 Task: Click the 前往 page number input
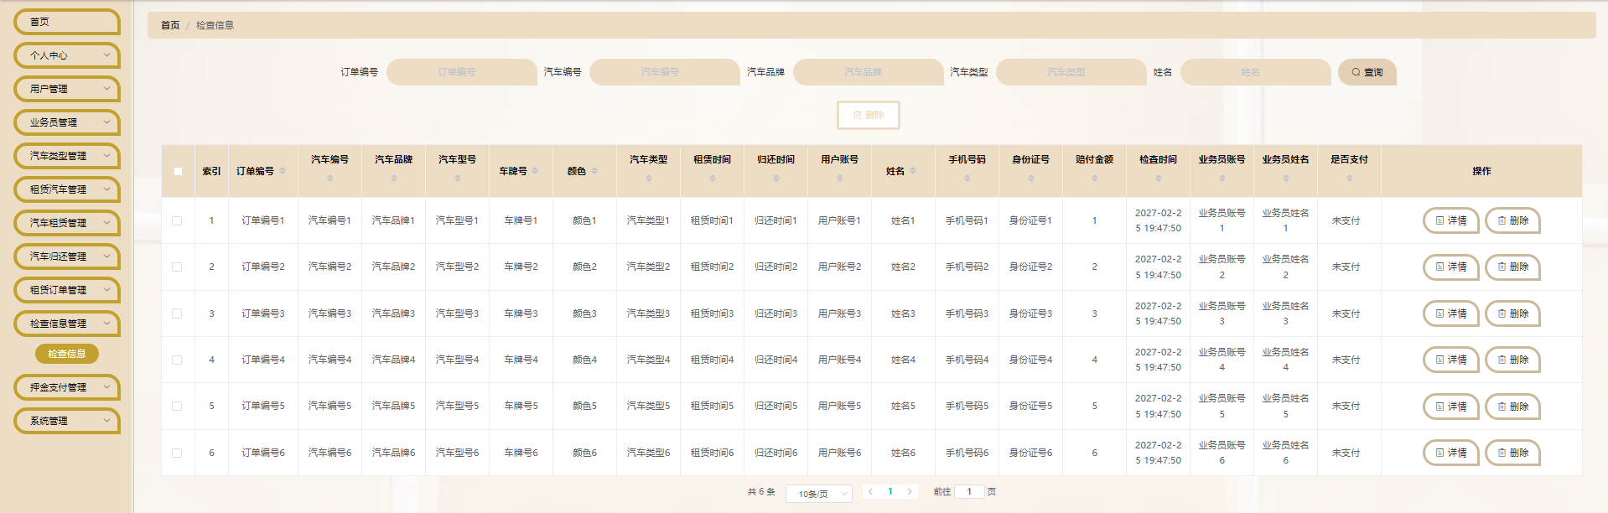pos(969,492)
